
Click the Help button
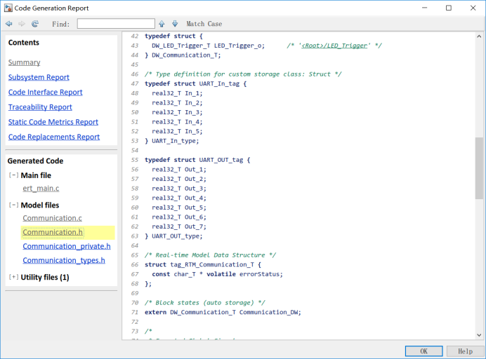click(465, 351)
